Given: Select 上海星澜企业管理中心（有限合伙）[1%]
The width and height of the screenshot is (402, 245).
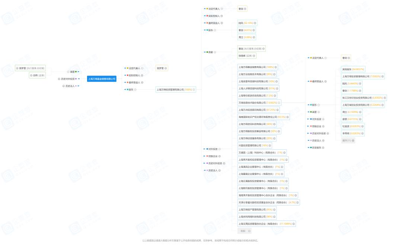Looking at the screenshot, I should click(x=261, y=174).
